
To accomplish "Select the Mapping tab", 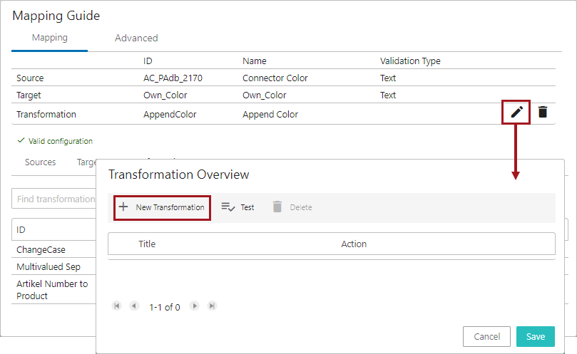I will [x=50, y=38].
